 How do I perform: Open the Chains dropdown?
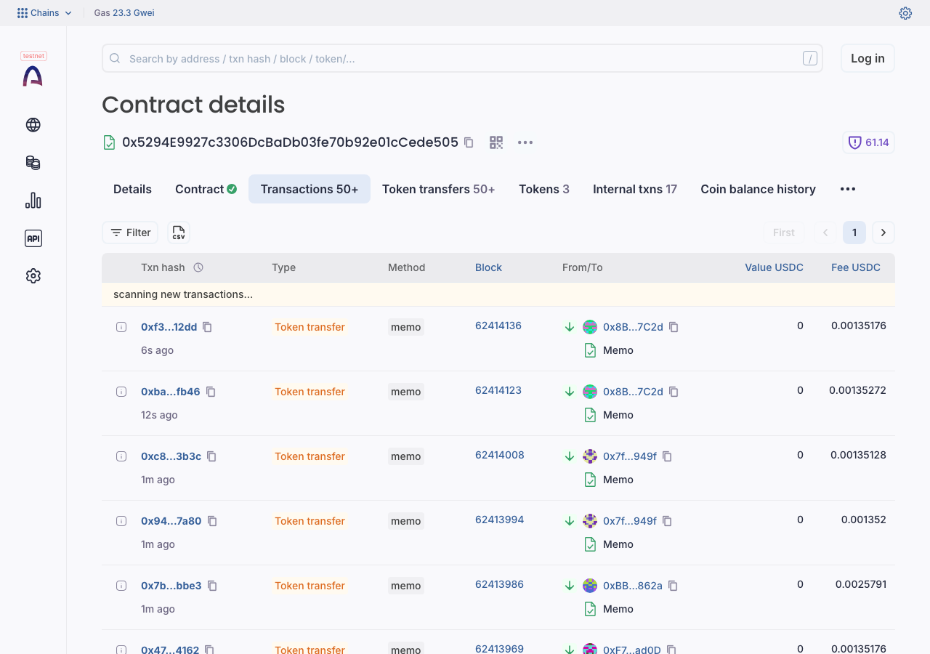(45, 13)
